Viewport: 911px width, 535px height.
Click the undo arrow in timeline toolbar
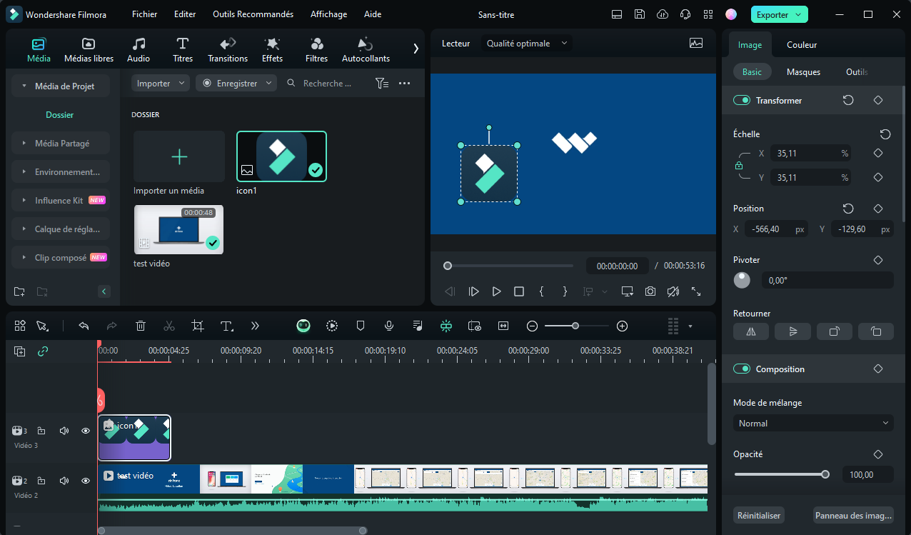[x=84, y=326]
